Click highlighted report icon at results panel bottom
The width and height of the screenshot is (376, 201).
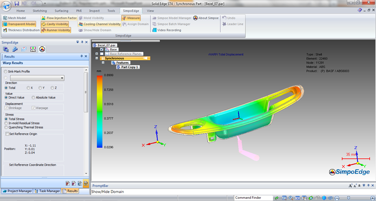coord(86,184)
